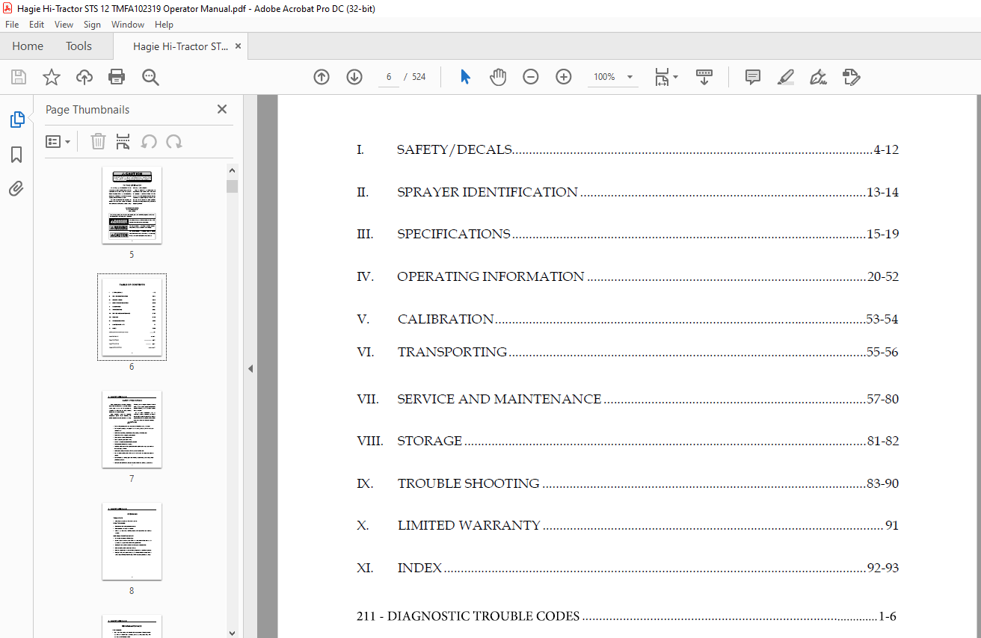
Task: Click the Save file icon
Action: tap(19, 77)
